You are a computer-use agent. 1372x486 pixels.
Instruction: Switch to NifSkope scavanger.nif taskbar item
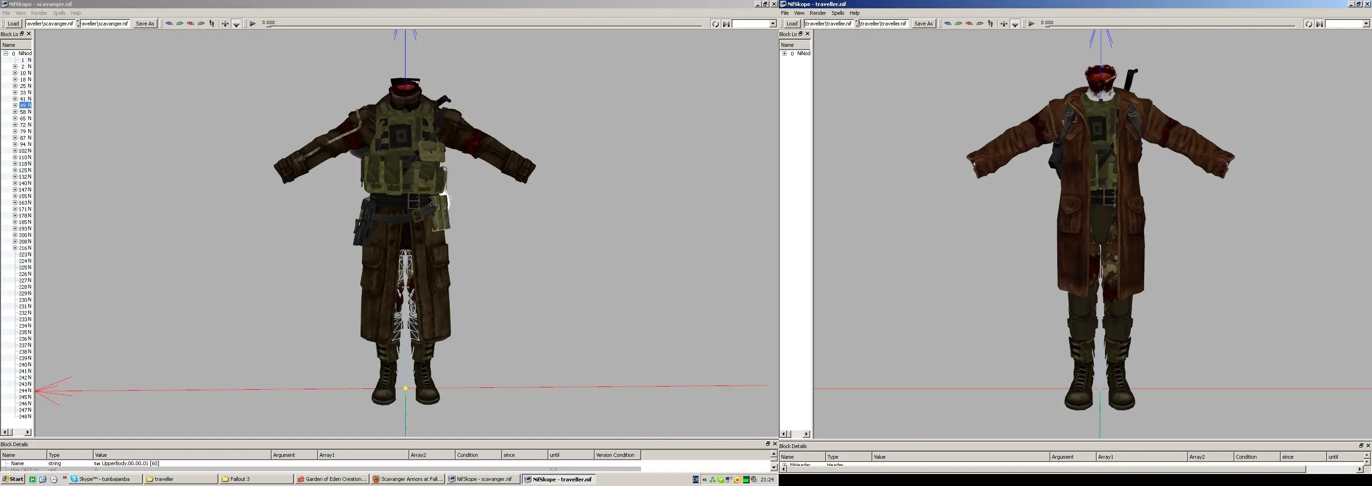click(x=483, y=479)
